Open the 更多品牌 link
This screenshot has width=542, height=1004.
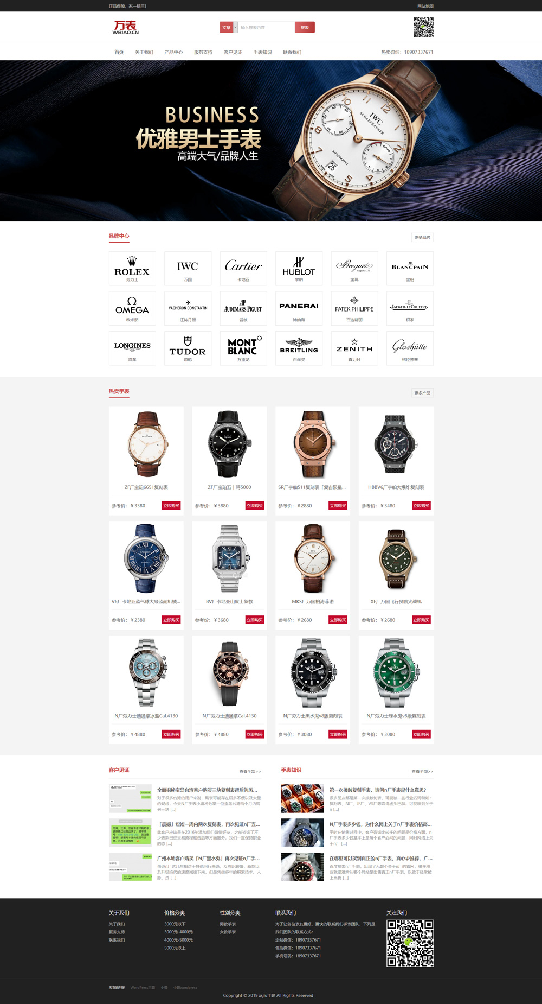click(x=422, y=237)
